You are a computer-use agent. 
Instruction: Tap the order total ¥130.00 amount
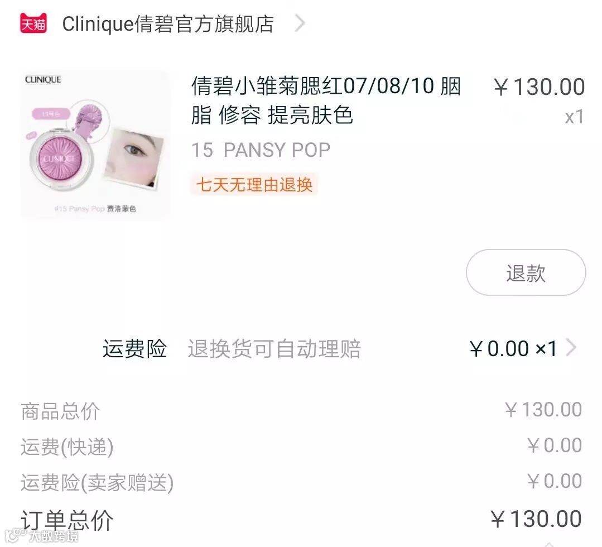coord(536,519)
